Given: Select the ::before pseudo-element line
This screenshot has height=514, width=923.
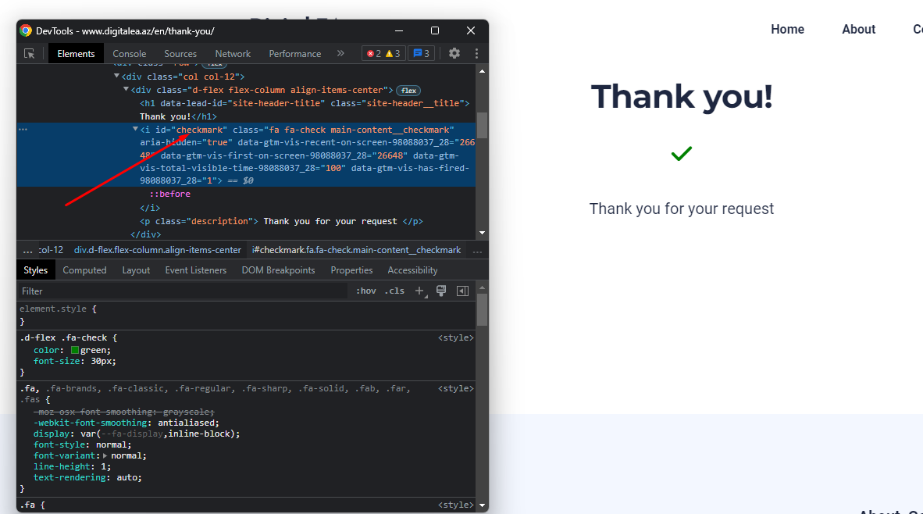Looking at the screenshot, I should 170,194.
